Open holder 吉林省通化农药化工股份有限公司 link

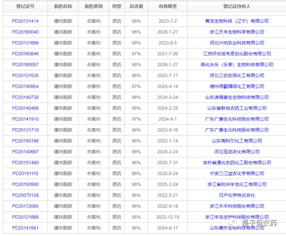pos(237,163)
